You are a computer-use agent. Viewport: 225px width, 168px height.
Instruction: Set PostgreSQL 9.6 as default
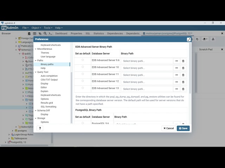83,123
